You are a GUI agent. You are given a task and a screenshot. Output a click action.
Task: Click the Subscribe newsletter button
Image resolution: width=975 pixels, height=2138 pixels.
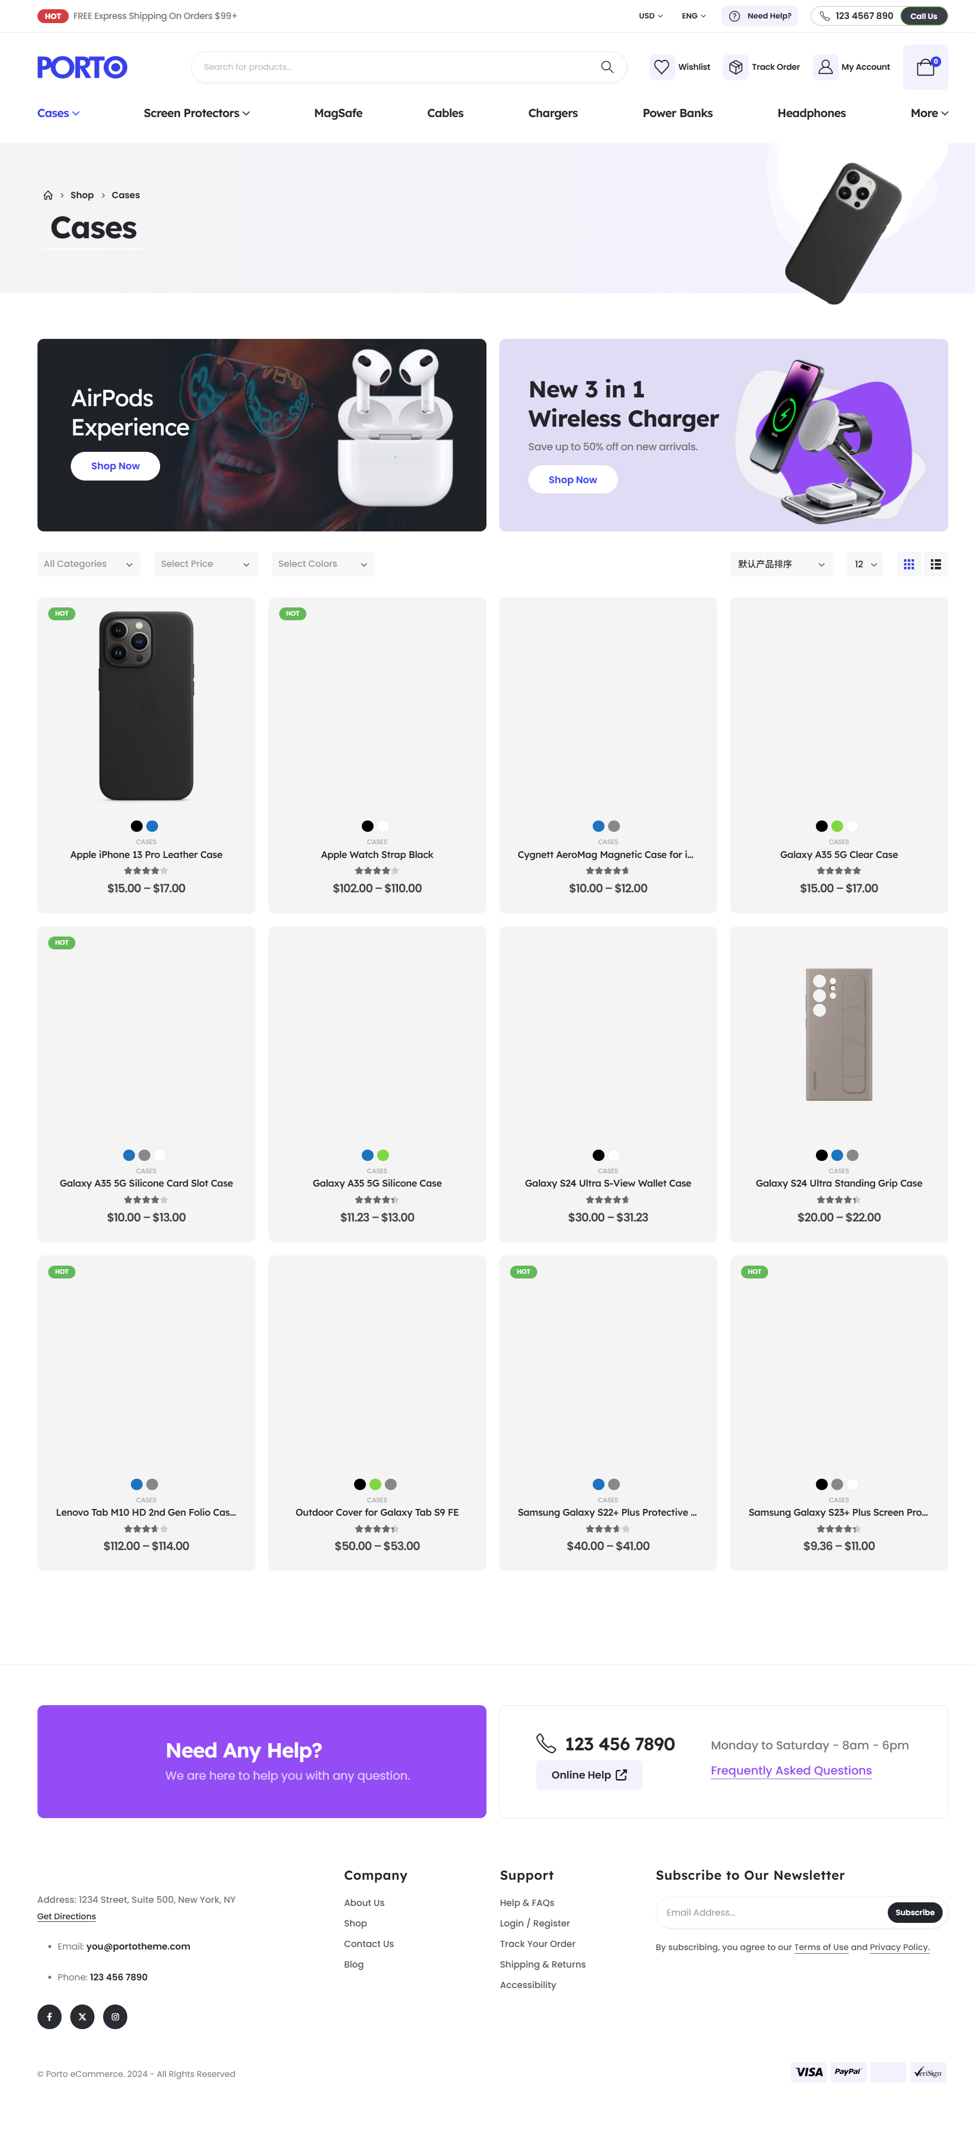click(x=914, y=1912)
